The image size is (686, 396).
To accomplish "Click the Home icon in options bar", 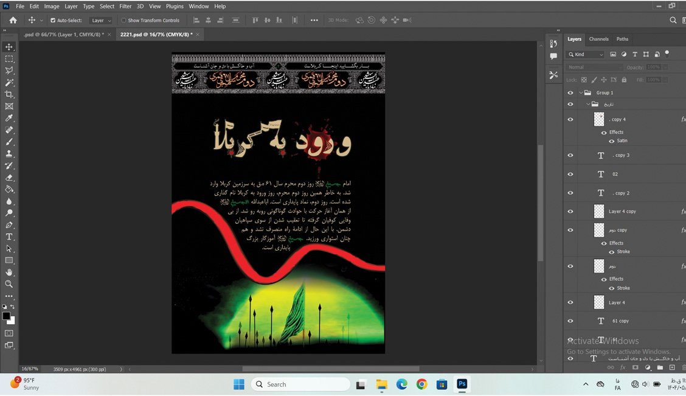I will [x=13, y=20].
